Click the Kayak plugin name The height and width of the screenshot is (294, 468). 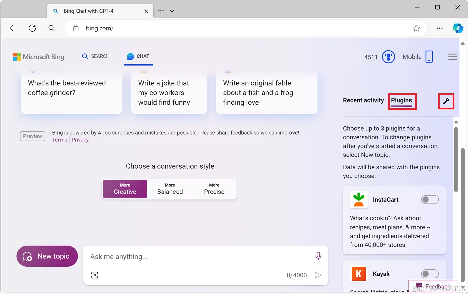click(x=381, y=274)
